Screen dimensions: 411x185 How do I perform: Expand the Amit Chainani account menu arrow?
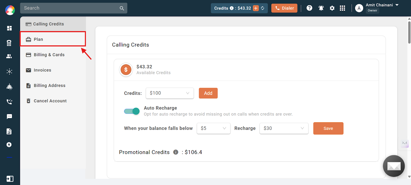click(x=397, y=5)
